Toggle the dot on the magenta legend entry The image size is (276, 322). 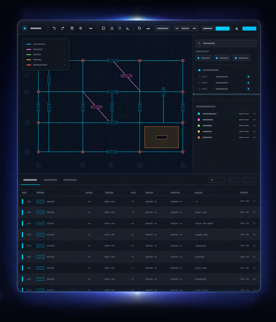coord(64,49)
